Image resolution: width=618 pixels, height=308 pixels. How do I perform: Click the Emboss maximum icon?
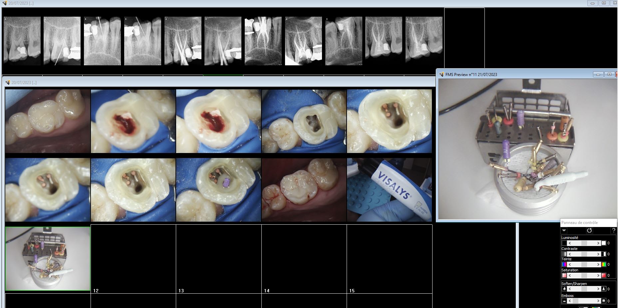(x=603, y=301)
